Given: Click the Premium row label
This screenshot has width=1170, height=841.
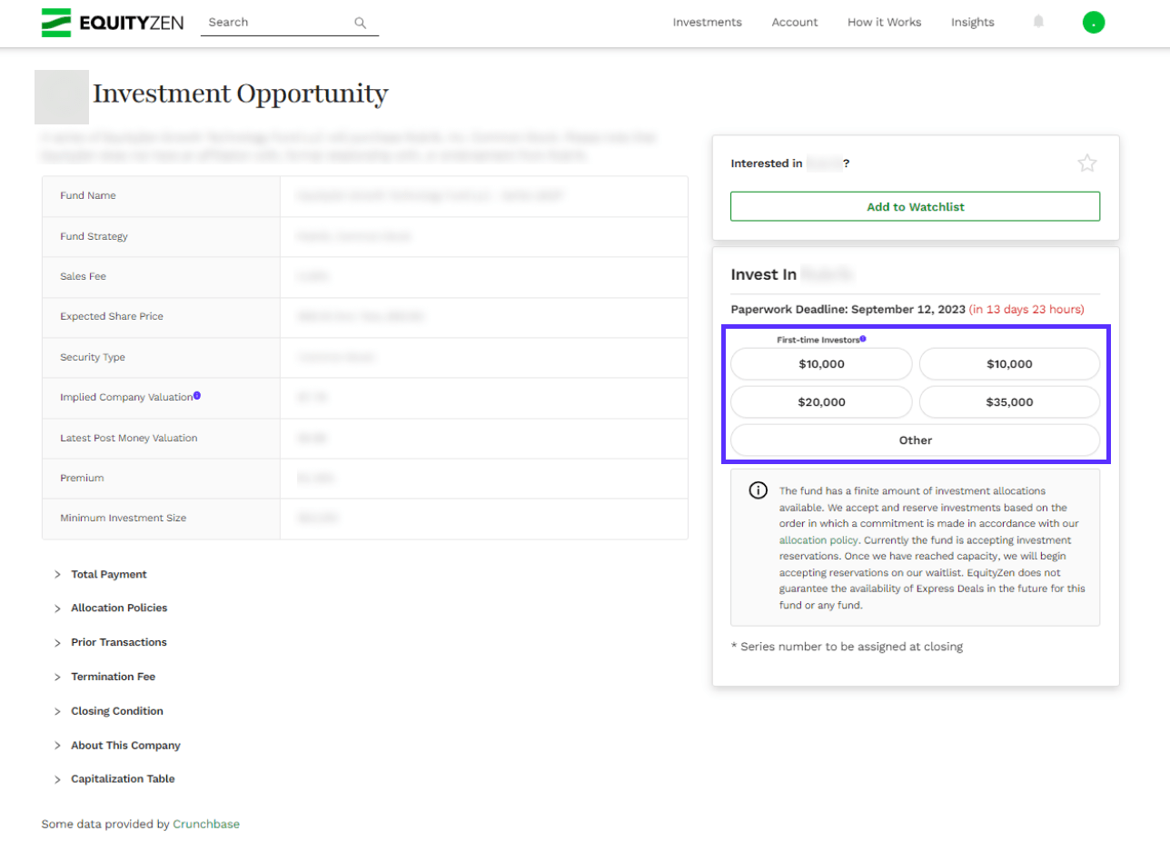Looking at the screenshot, I should [x=82, y=478].
